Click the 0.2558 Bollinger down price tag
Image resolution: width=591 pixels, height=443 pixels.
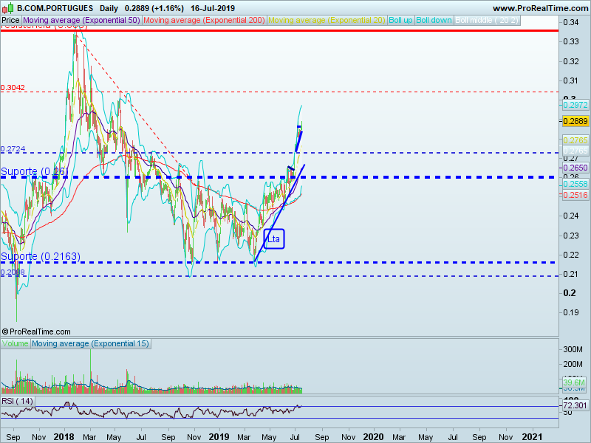(575, 184)
